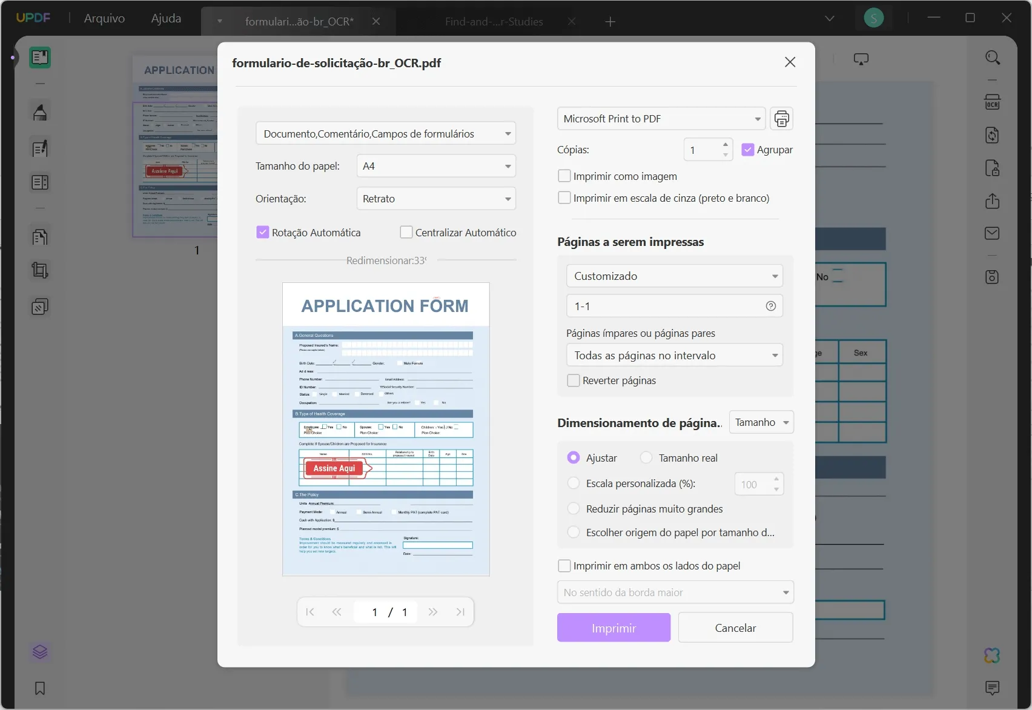Select the Highlighter markup tool
Screen dimensions: 1032x710
click(x=39, y=111)
